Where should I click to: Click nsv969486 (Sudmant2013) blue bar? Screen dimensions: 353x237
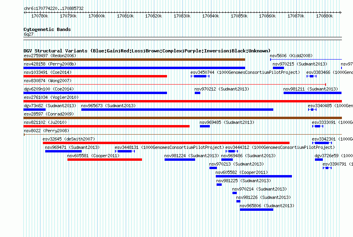[x=227, y=160]
